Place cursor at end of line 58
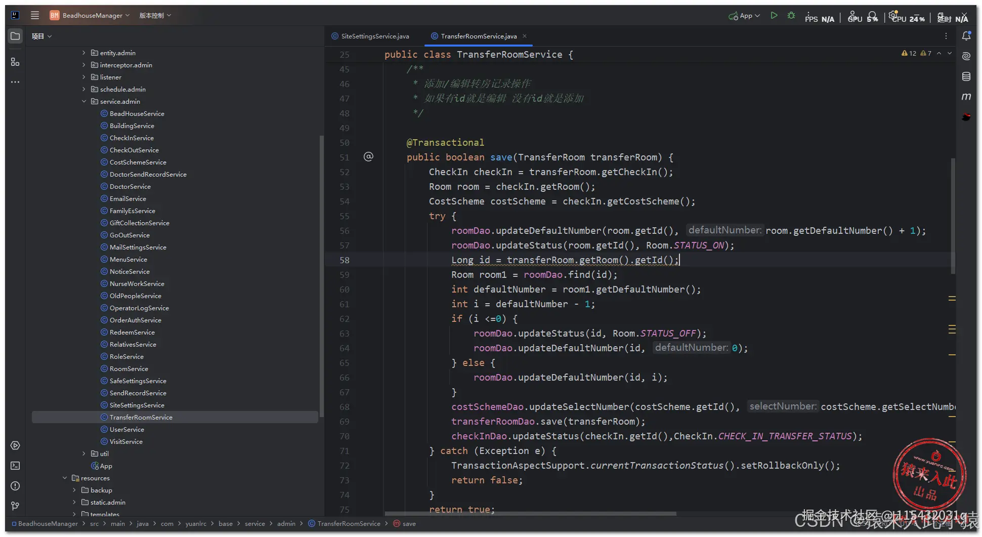982x537 pixels. (679, 260)
